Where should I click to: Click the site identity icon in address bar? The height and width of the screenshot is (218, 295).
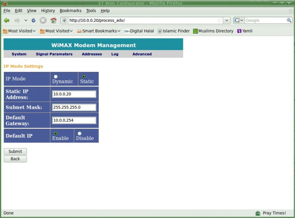[x=65, y=20]
